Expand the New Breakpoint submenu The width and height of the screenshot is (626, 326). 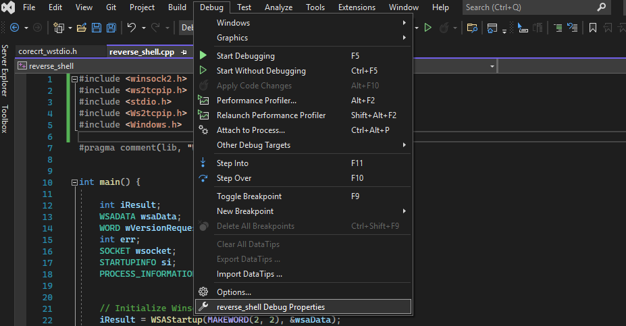[303, 211]
